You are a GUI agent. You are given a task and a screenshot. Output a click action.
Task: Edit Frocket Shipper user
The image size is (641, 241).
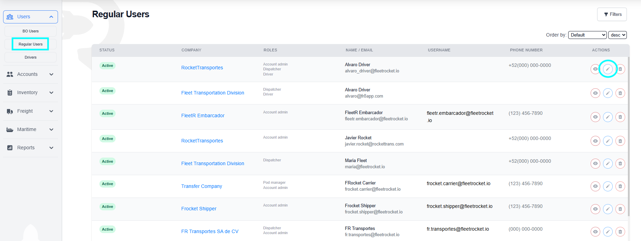click(x=608, y=209)
